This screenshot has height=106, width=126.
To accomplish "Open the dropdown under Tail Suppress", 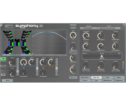I will tap(101, 71).
